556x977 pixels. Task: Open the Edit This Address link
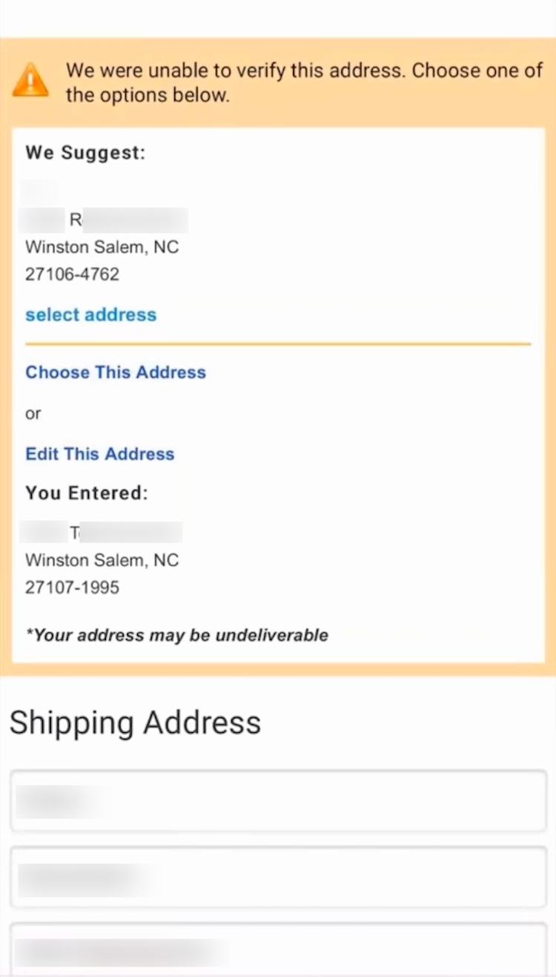(100, 454)
